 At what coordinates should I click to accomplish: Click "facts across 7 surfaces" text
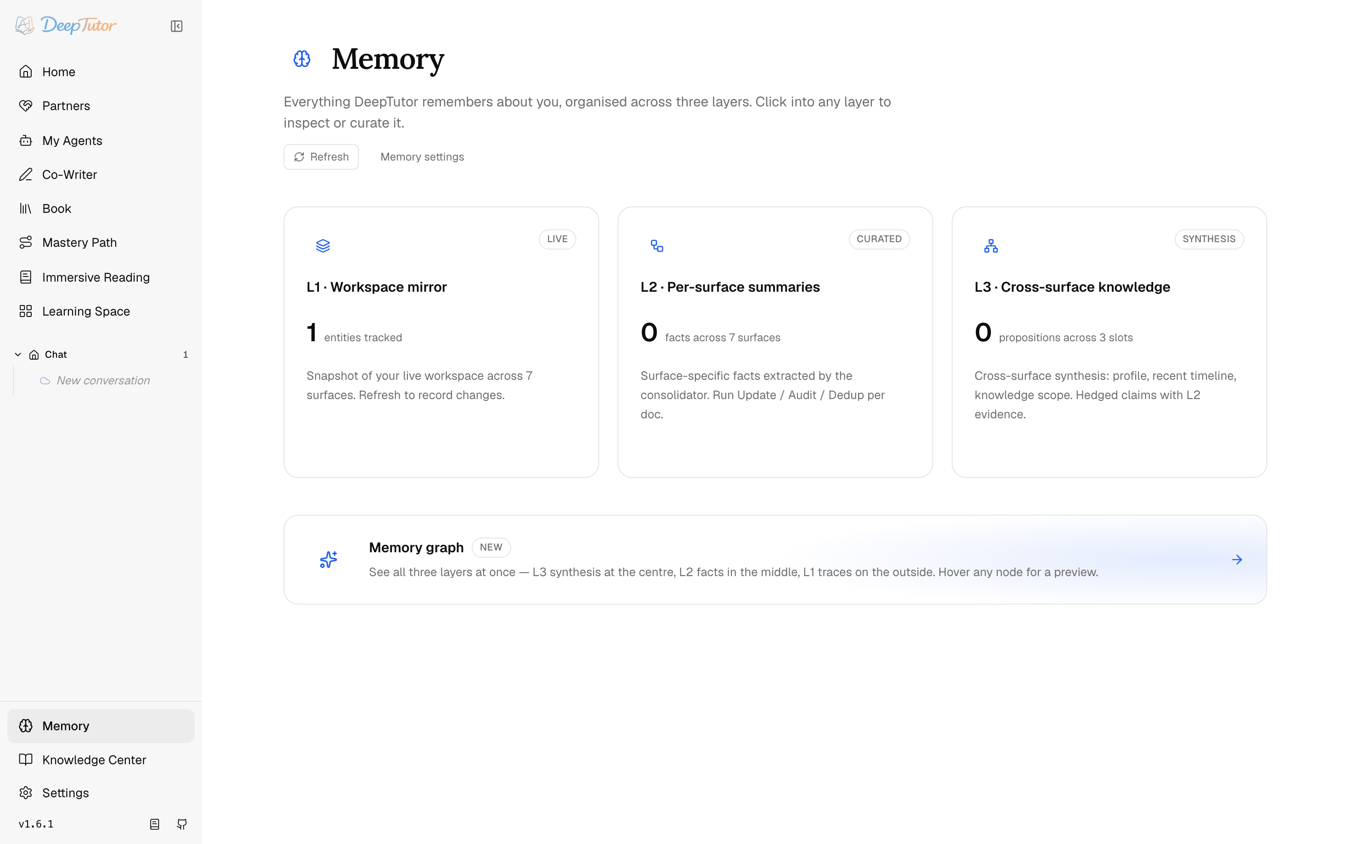coord(723,338)
